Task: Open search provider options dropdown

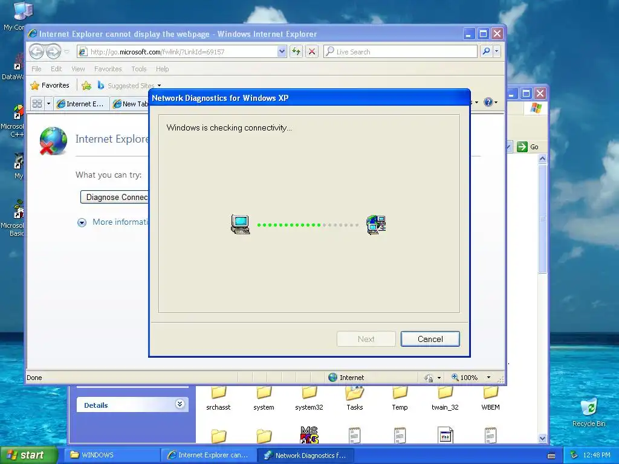Action: (x=497, y=51)
